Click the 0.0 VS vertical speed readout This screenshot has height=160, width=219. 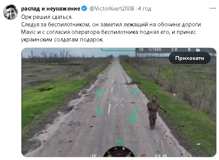tap(161, 156)
